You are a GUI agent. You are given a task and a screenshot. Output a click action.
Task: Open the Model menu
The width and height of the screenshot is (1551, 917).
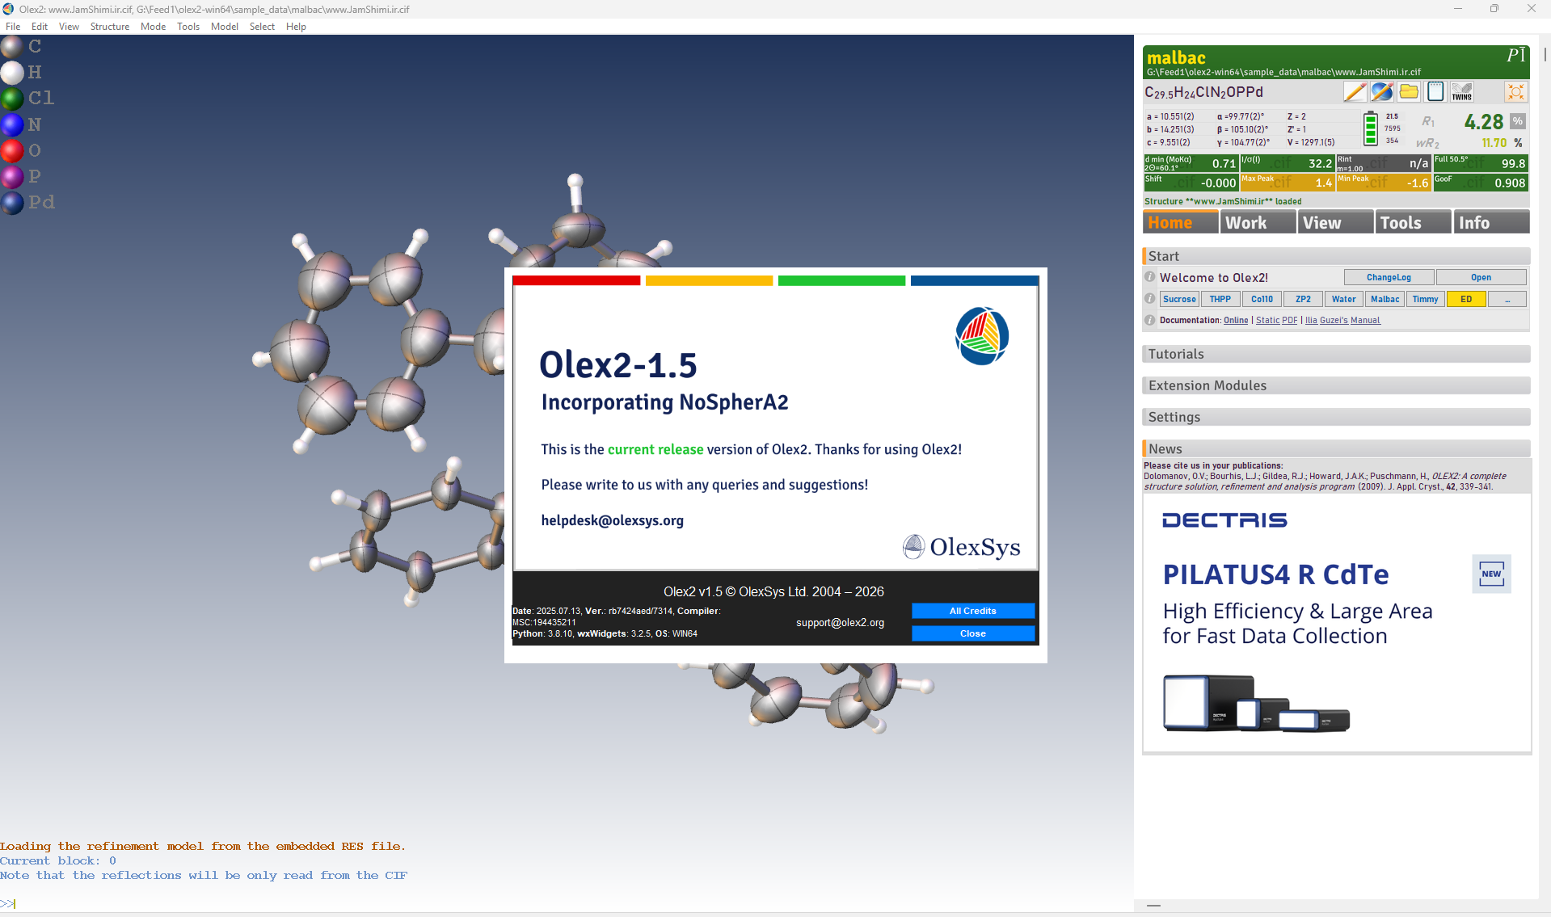point(225,27)
